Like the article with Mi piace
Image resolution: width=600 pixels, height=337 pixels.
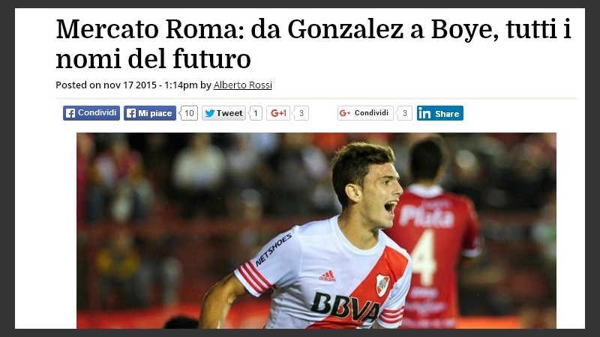[x=149, y=113]
